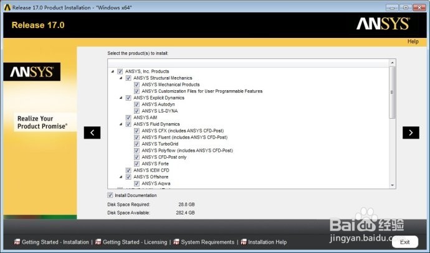This screenshot has width=430, height=253.
Task: Open Getting Started - Installation link
Action: click(x=55, y=242)
